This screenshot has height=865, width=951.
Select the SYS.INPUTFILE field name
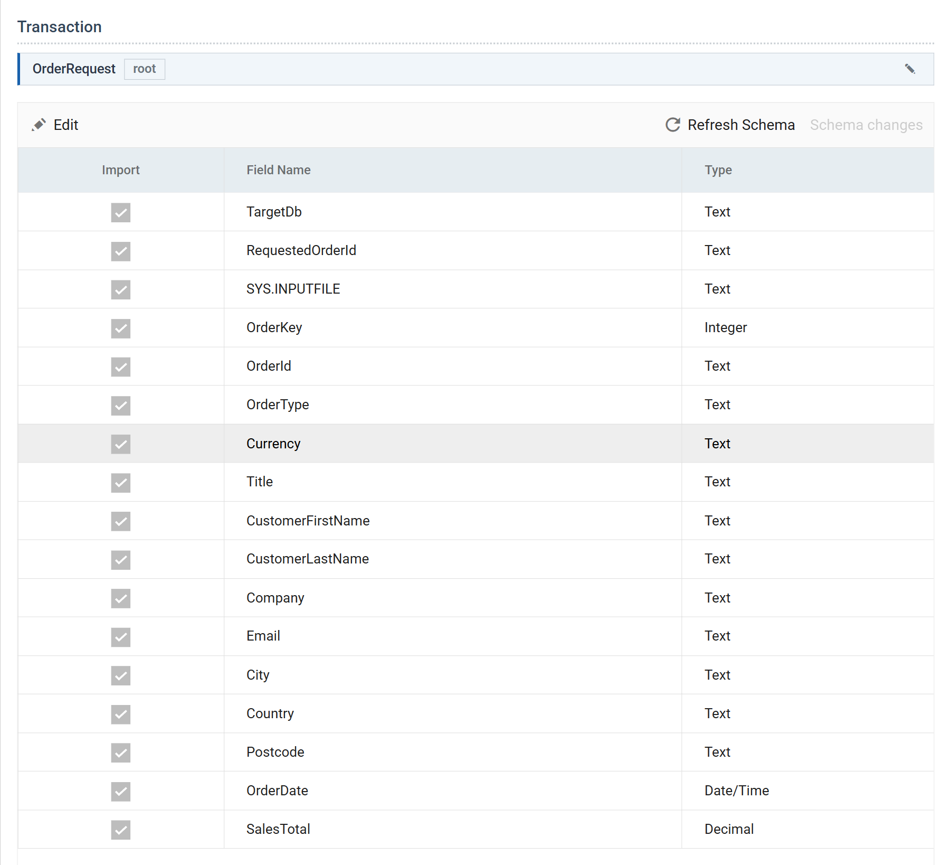(x=293, y=289)
